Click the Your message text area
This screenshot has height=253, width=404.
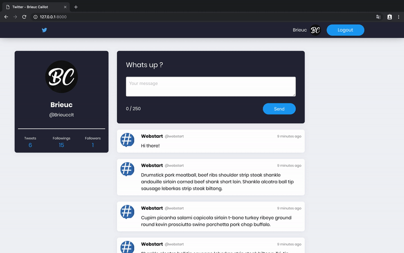[211, 86]
